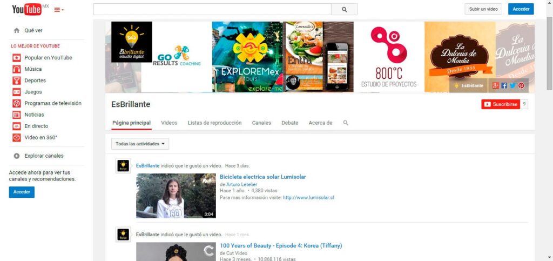The width and height of the screenshot is (553, 261).
Task: Click the top-right Acceder button
Action: [x=521, y=9]
